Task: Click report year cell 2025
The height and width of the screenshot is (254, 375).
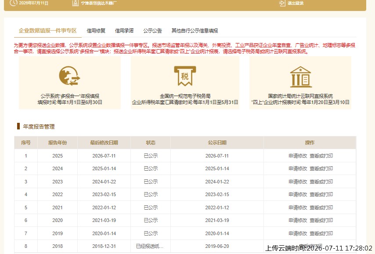Action: pyautogui.click(x=58, y=156)
